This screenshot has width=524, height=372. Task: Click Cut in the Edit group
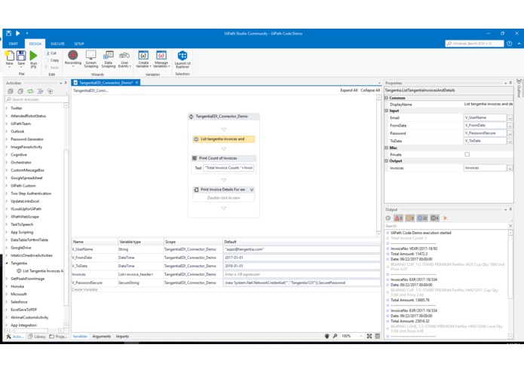click(51, 53)
